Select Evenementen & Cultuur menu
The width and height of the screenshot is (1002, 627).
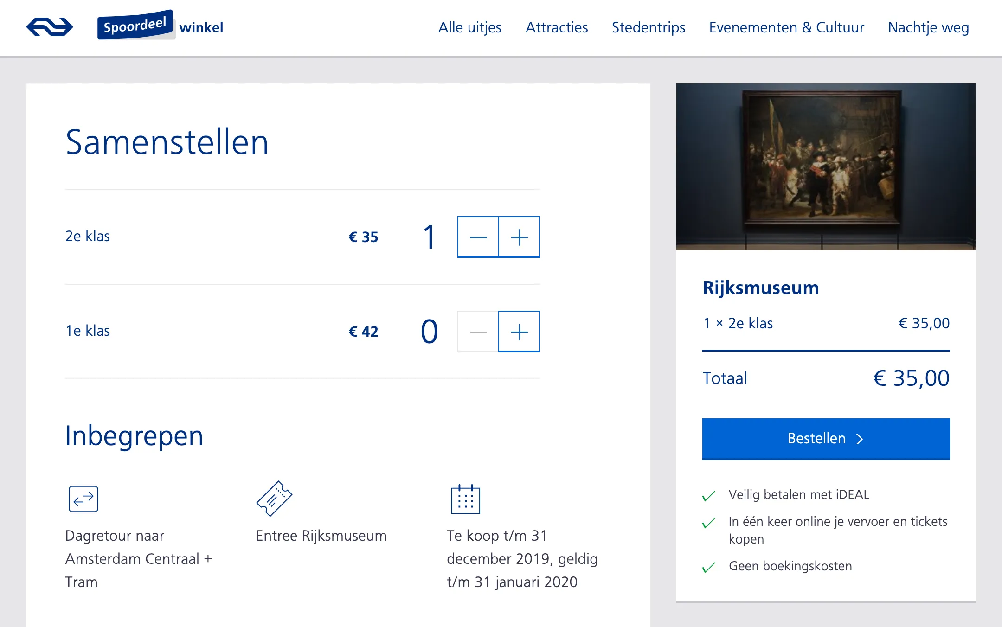(x=787, y=27)
